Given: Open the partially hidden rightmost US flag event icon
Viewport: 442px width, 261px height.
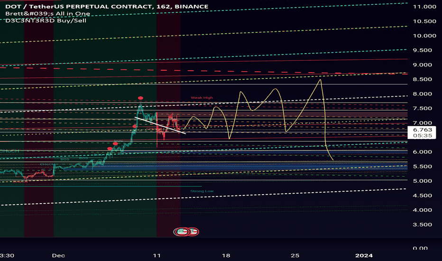Looking at the screenshot, I should pyautogui.click(x=194, y=232).
